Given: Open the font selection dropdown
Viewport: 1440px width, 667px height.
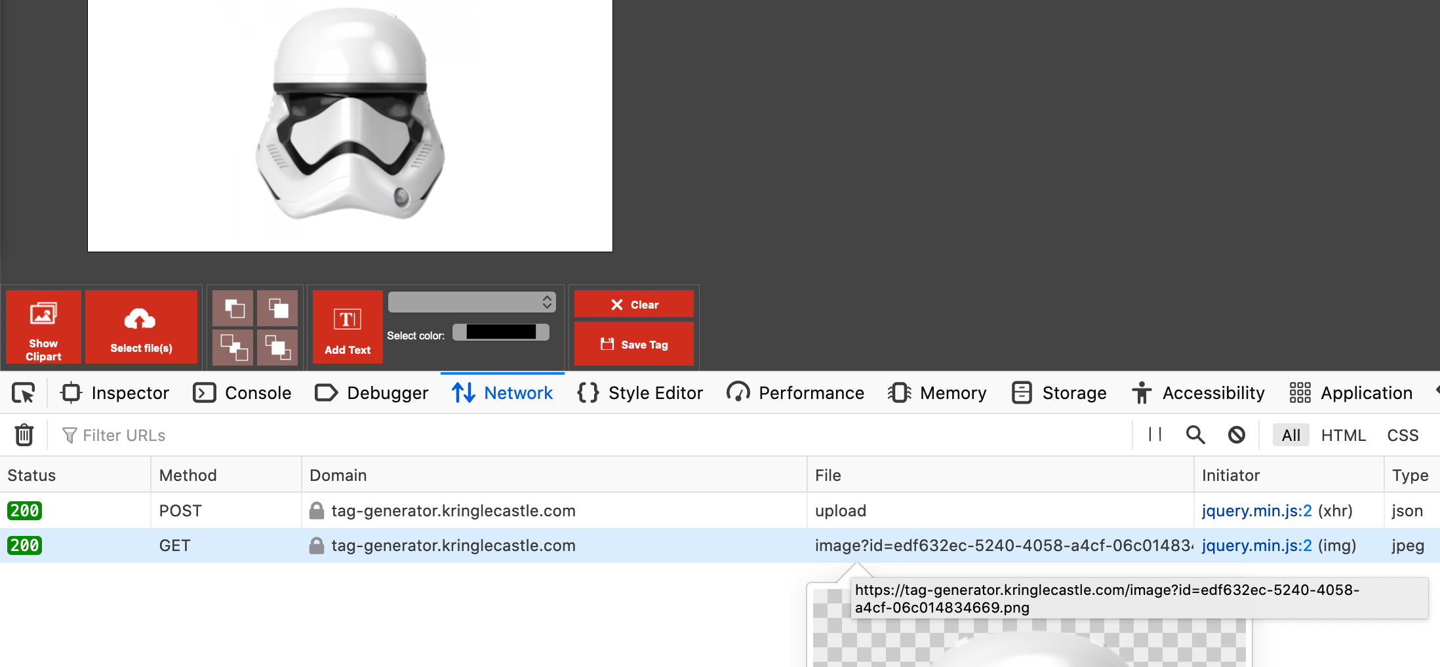Looking at the screenshot, I should point(471,302).
